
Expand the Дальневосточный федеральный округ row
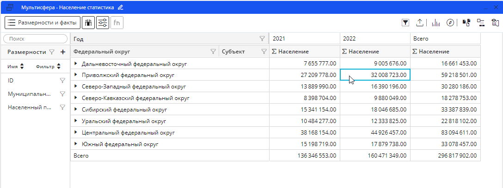76,64
